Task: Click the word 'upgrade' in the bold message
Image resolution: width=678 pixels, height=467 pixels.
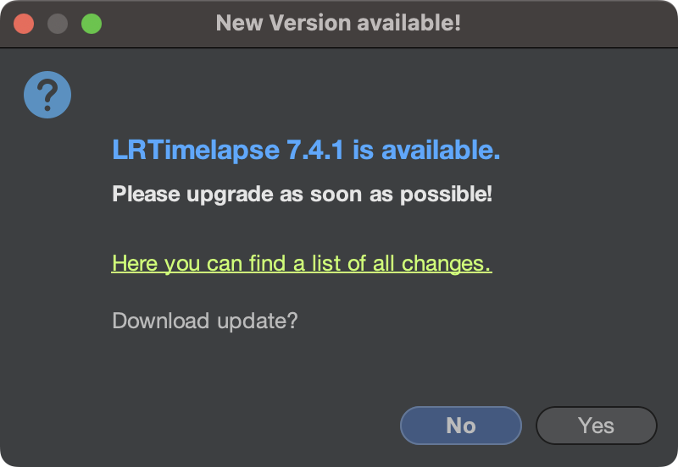Action: tap(230, 195)
